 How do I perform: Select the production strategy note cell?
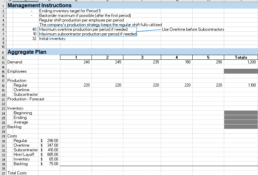pos(100,24)
